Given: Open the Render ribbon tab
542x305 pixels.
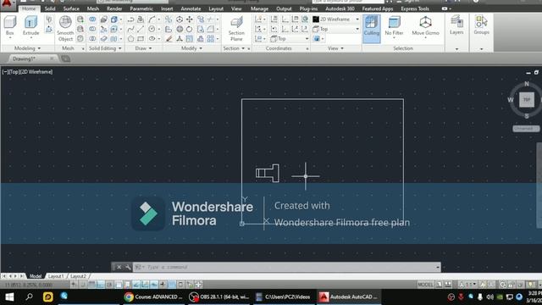Looking at the screenshot, I should [x=114, y=8].
